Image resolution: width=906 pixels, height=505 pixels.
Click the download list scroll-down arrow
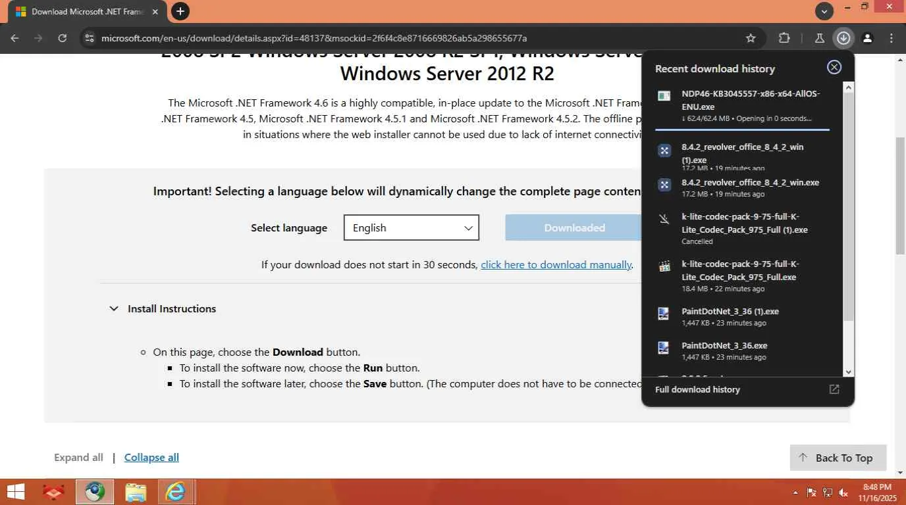849,372
